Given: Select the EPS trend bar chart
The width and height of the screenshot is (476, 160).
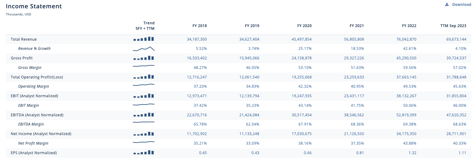Looking at the screenshot, I should coord(144,153).
